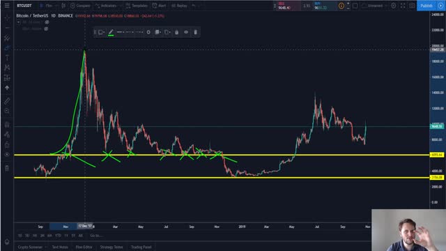Open the patterns tool in sidebar
446x251 pixels.
[7, 68]
